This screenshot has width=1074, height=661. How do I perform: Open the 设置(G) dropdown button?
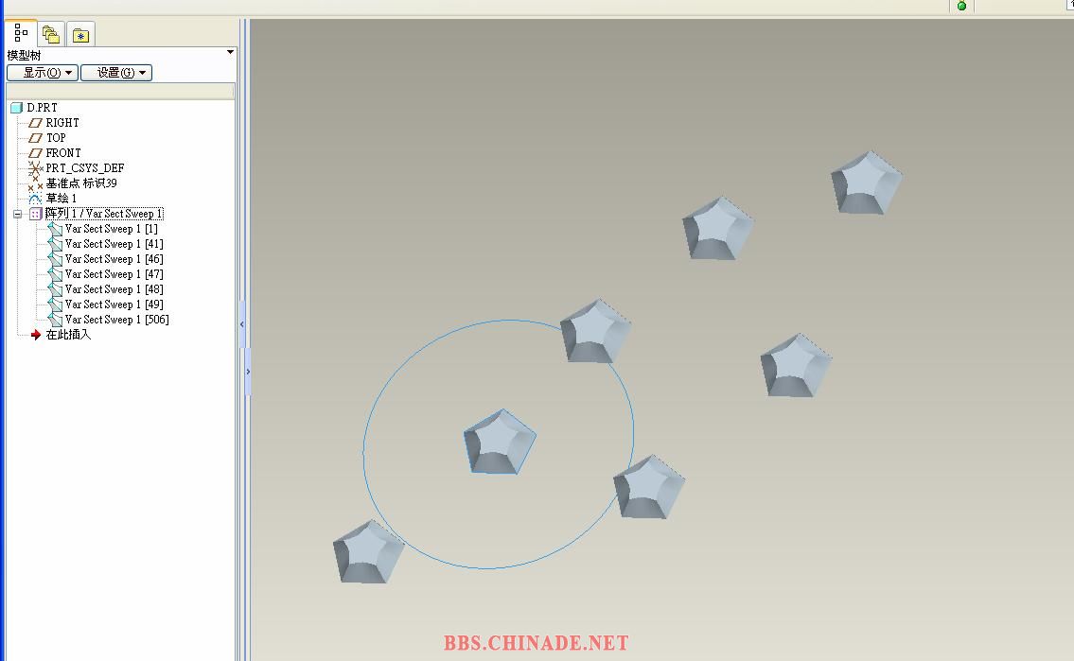coord(116,73)
